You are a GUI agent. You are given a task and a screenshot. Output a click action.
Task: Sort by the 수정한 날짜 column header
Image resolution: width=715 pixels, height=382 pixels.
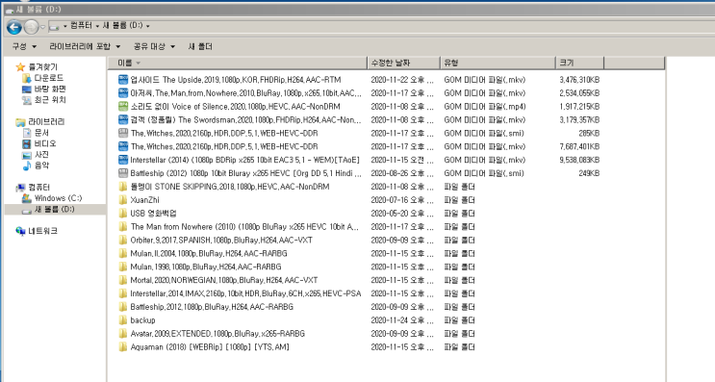pyautogui.click(x=404, y=63)
